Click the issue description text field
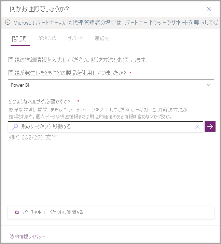This screenshot has width=221, height=244. tap(106, 127)
